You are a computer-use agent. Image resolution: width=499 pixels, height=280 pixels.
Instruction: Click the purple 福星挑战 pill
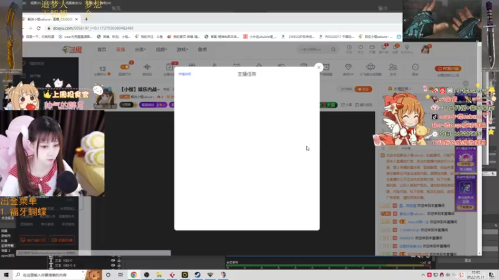click(153, 105)
